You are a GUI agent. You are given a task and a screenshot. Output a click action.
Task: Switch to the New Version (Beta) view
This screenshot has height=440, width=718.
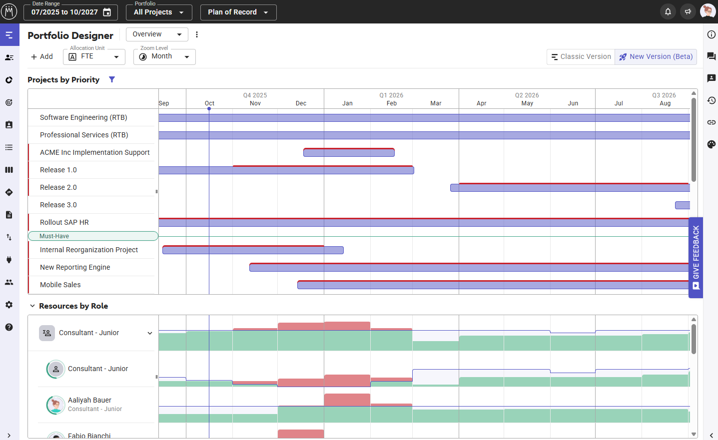click(x=656, y=56)
